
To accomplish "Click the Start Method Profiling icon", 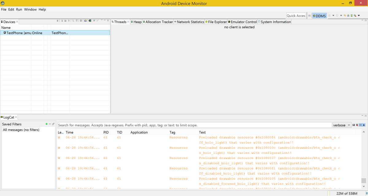I will [x=77, y=21].
